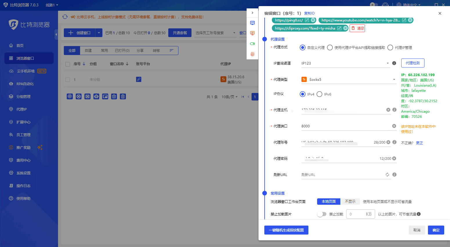Viewport: 450px width, 247px height.
Task: Click the refresh icon above the window list
Action: click(65, 17)
